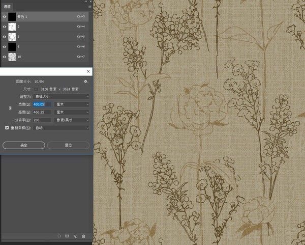Toggle visibility of channel 3
The width and height of the screenshot is (305, 245).
pyautogui.click(x=4, y=37)
